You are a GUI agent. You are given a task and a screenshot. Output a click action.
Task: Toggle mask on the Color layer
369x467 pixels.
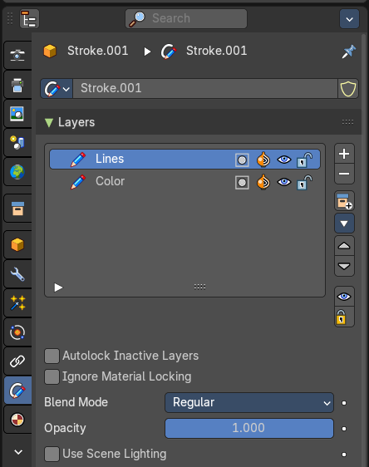(x=242, y=182)
